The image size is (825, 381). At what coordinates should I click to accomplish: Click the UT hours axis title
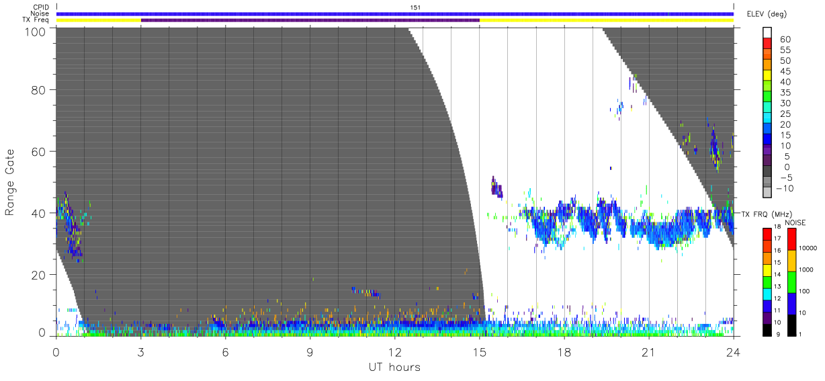click(394, 367)
